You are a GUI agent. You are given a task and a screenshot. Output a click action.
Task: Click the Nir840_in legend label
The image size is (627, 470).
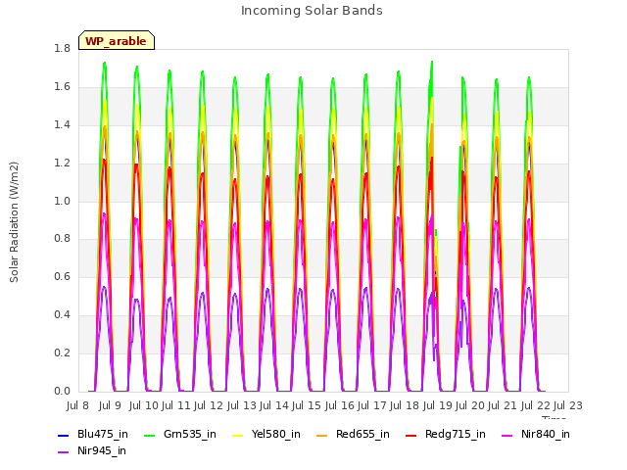(546, 434)
